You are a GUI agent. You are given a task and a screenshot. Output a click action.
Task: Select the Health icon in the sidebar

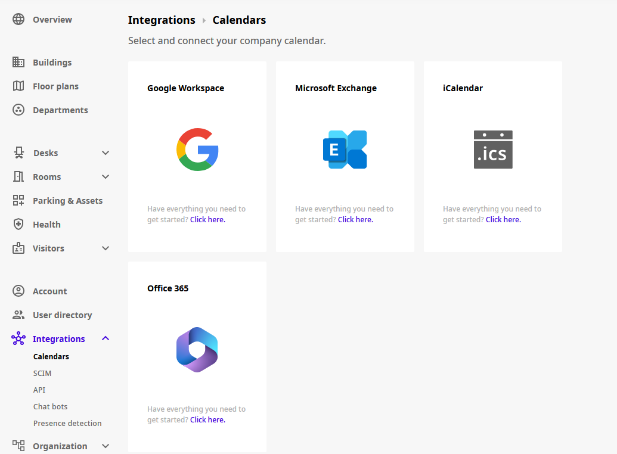18,224
